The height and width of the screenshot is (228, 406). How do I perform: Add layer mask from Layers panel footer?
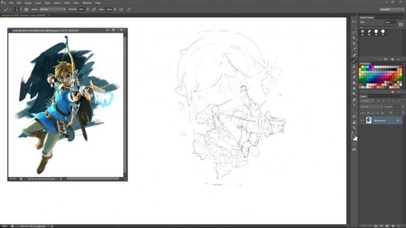coord(375,226)
